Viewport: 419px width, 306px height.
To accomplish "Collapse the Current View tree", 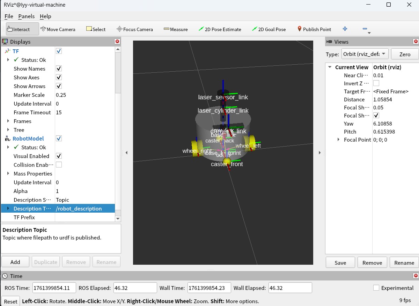I will (330, 67).
